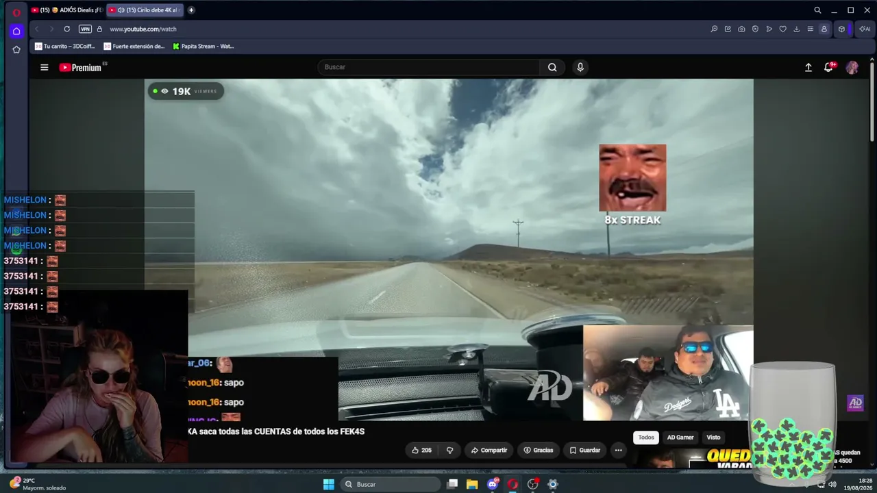This screenshot has height=493, width=877.
Task: Send Gracias super thanks
Action: [x=539, y=450]
